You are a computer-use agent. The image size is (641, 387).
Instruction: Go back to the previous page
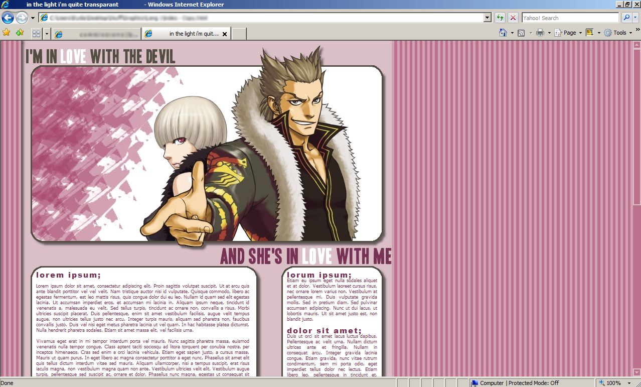(8, 18)
